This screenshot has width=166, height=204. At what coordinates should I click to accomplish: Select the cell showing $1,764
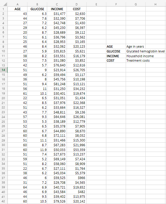point(76,168)
